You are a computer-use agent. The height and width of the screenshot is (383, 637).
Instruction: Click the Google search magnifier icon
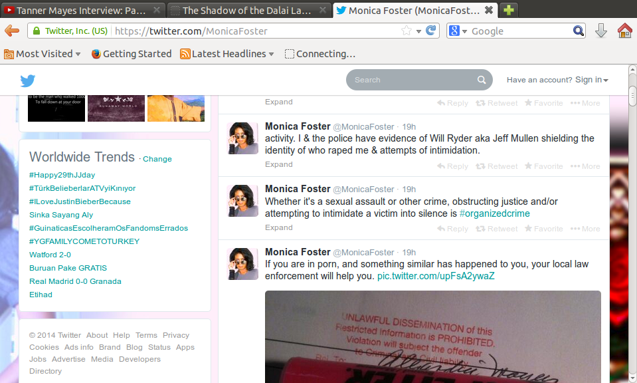(578, 31)
